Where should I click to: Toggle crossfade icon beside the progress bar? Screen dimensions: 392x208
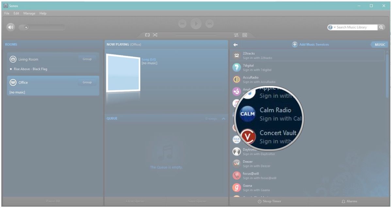(236, 35)
